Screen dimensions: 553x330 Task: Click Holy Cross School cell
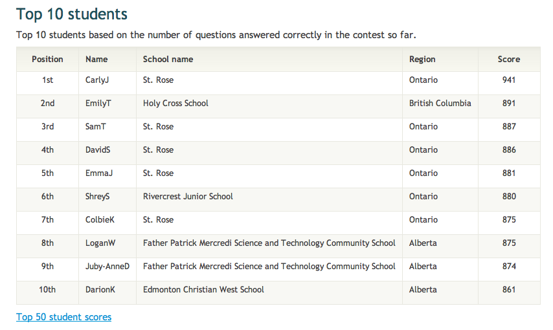click(x=175, y=104)
